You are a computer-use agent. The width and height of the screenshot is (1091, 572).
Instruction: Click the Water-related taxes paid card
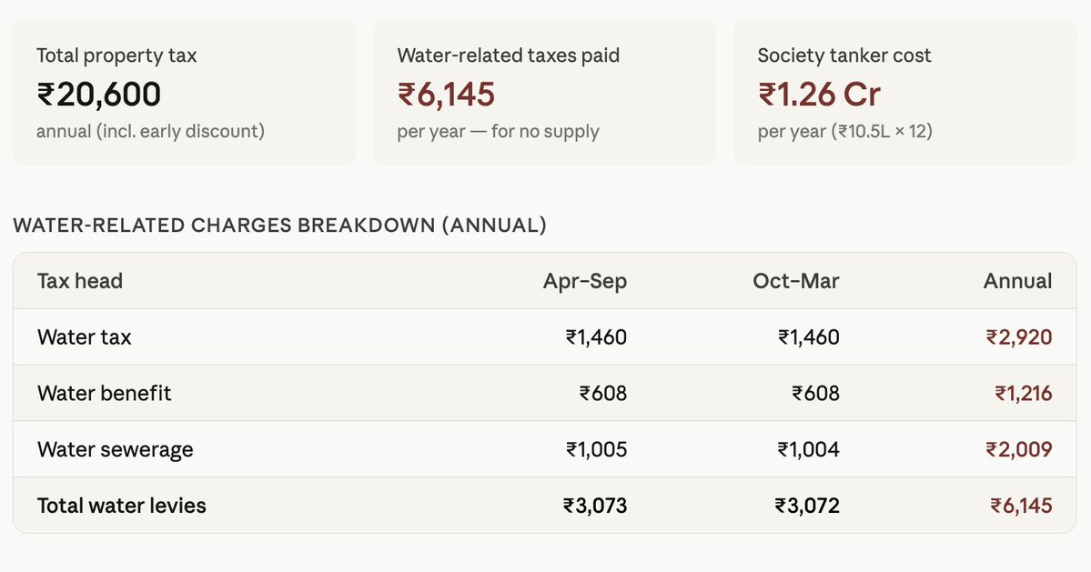click(x=544, y=92)
